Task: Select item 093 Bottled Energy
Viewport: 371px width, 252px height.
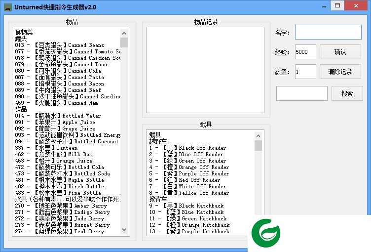Action: [68, 135]
